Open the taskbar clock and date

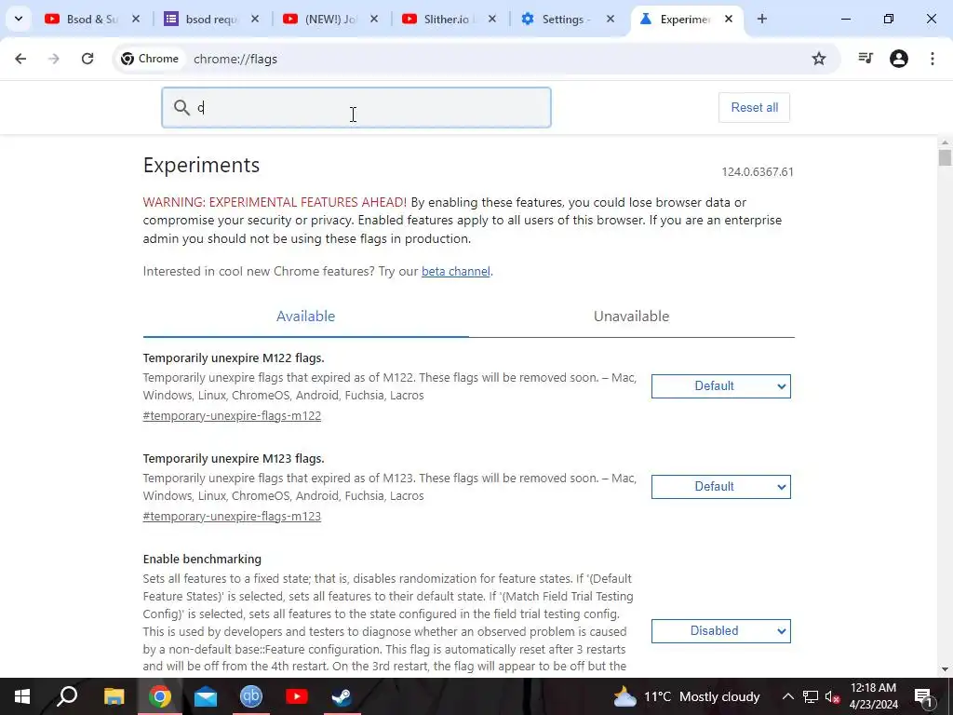pyautogui.click(x=873, y=696)
